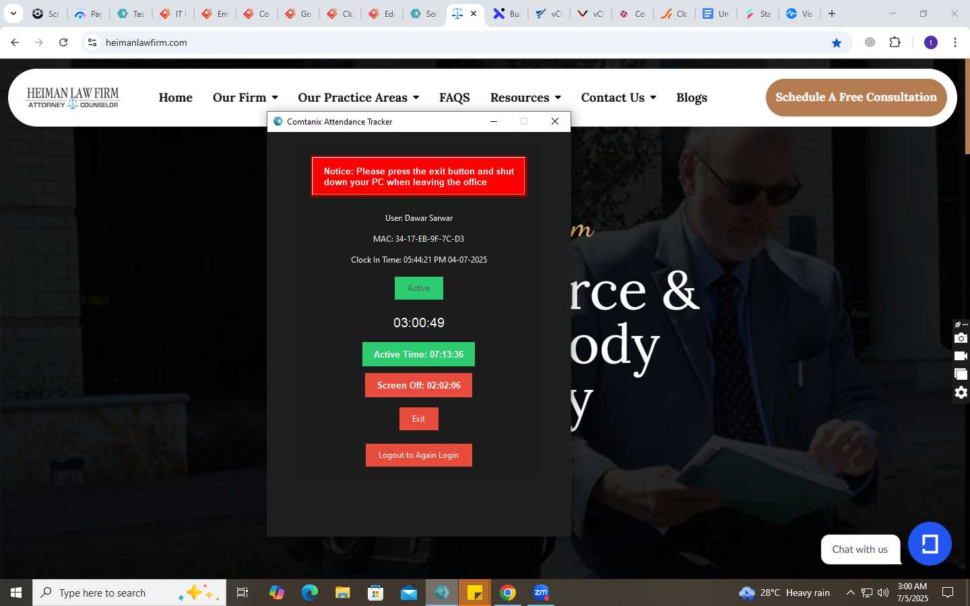Viewport: 970px width, 606px height.
Task: Open a new browser tab
Action: (832, 13)
